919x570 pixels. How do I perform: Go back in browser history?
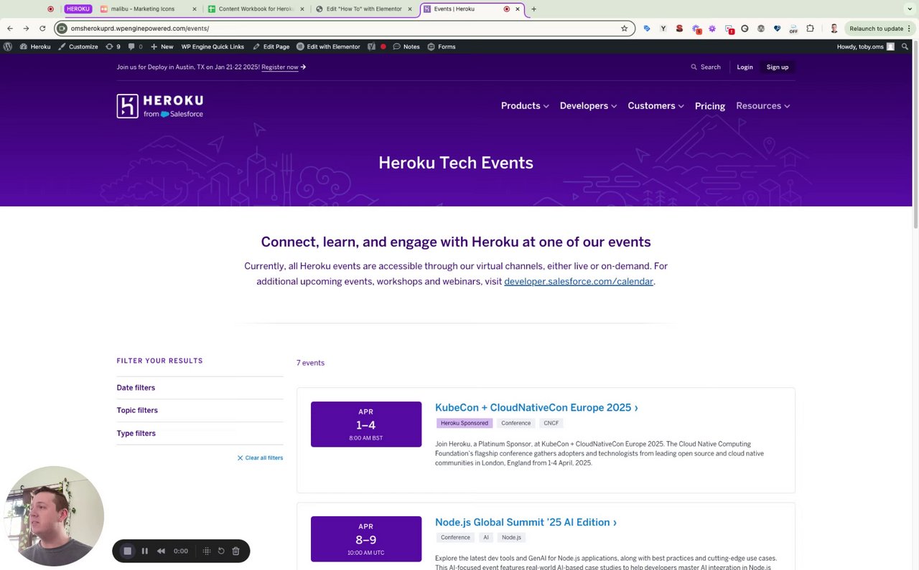click(10, 29)
